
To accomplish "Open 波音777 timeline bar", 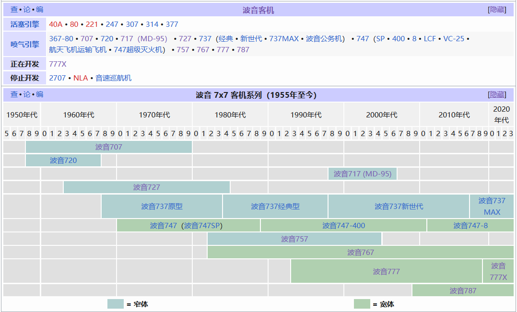I will pyautogui.click(x=387, y=272).
